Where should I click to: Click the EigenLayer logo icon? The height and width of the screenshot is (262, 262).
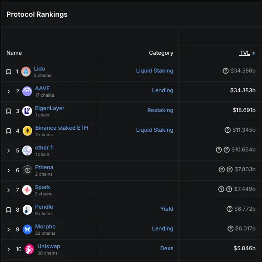[x=27, y=111]
